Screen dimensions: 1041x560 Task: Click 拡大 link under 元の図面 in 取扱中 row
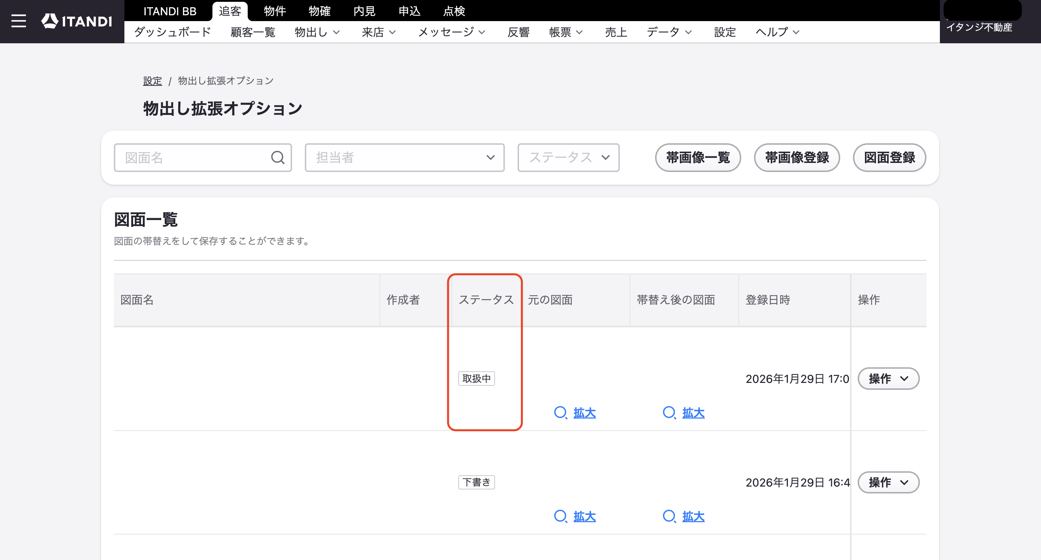coord(585,412)
